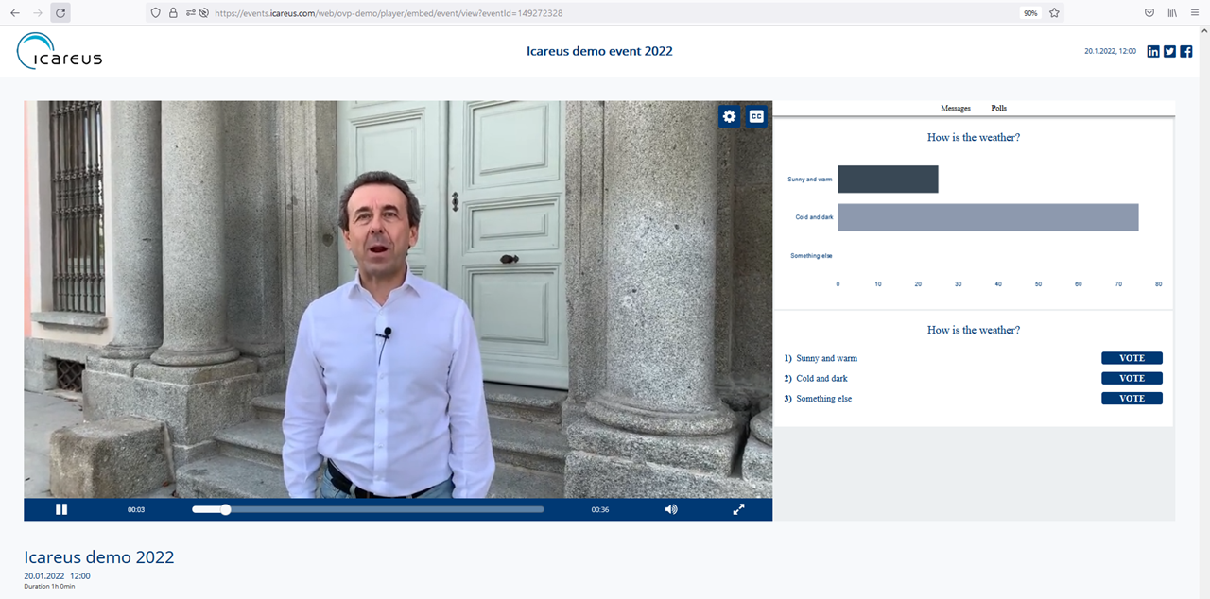The width and height of the screenshot is (1210, 599).
Task: Open the browser hamburger menu
Action: (1196, 13)
